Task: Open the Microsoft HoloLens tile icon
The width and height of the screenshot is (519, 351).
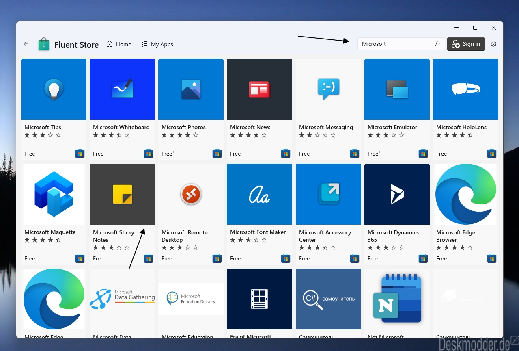Action: click(x=465, y=89)
